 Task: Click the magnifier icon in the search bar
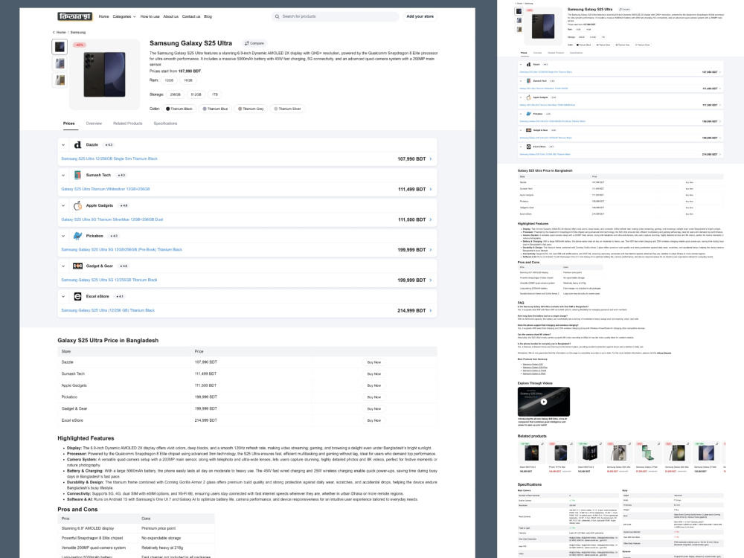[x=277, y=16]
